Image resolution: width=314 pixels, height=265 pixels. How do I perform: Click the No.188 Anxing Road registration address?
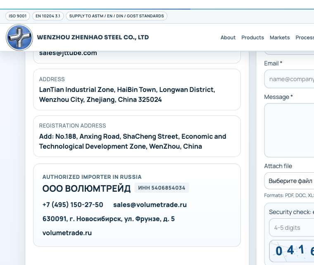133,141
